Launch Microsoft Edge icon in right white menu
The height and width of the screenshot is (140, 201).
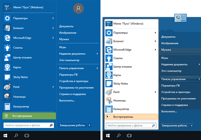click(x=109, y=50)
